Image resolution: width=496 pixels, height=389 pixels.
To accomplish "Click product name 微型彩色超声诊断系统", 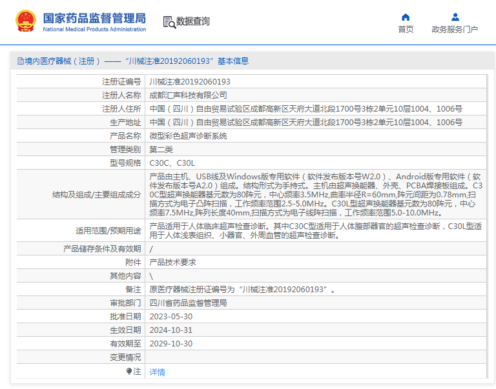I will point(188,136).
